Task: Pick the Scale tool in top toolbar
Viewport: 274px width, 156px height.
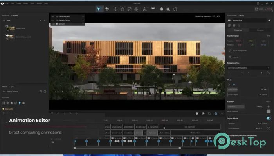Action: pos(129,9)
